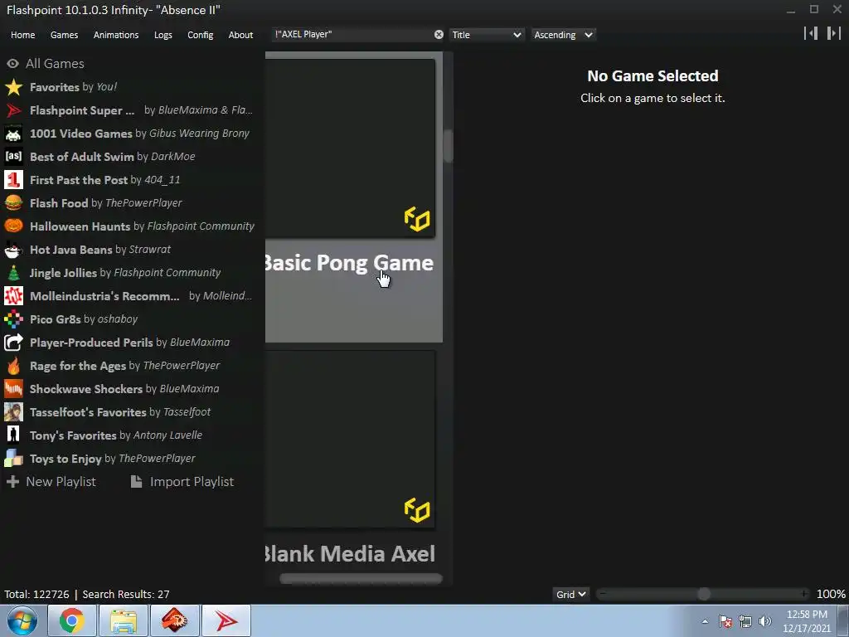The width and height of the screenshot is (849, 637).
Task: Open the Config tab
Action: coord(201,35)
